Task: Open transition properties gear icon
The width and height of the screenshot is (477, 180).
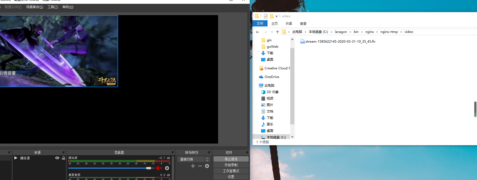Action: pyautogui.click(x=207, y=166)
